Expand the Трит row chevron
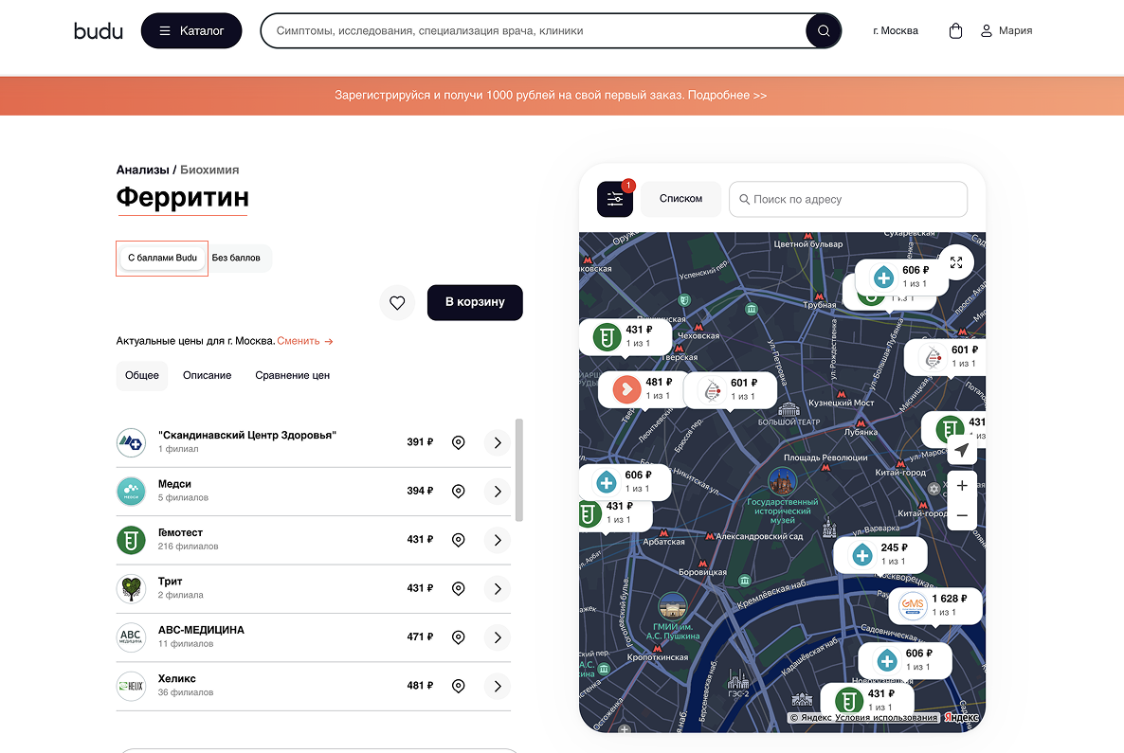The image size is (1124, 753). pos(498,589)
